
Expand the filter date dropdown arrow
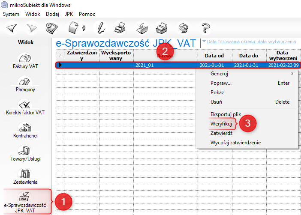tap(204, 41)
